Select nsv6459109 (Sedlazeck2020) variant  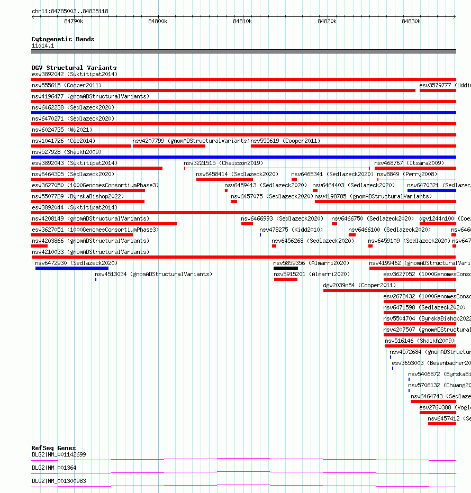point(409,241)
